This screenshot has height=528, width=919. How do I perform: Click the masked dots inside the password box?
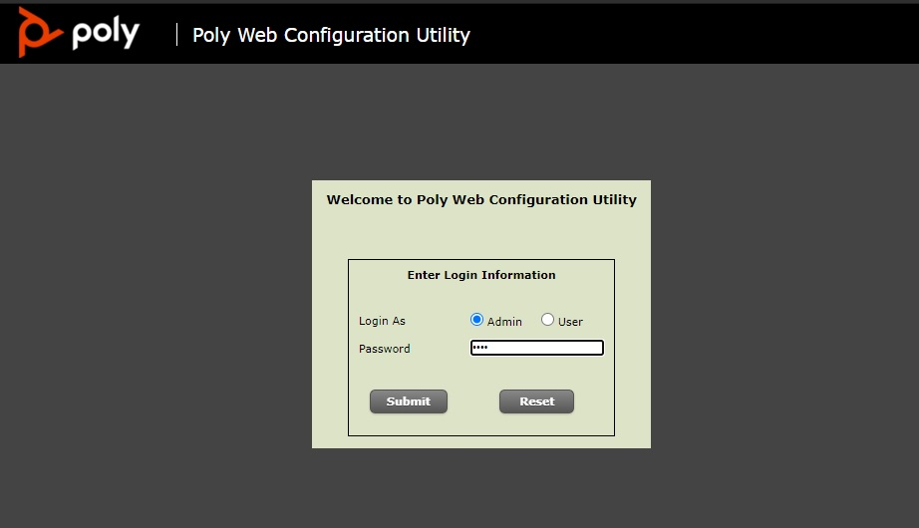tap(480, 348)
